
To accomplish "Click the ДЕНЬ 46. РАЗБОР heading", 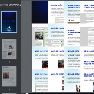I will (57, 51).
